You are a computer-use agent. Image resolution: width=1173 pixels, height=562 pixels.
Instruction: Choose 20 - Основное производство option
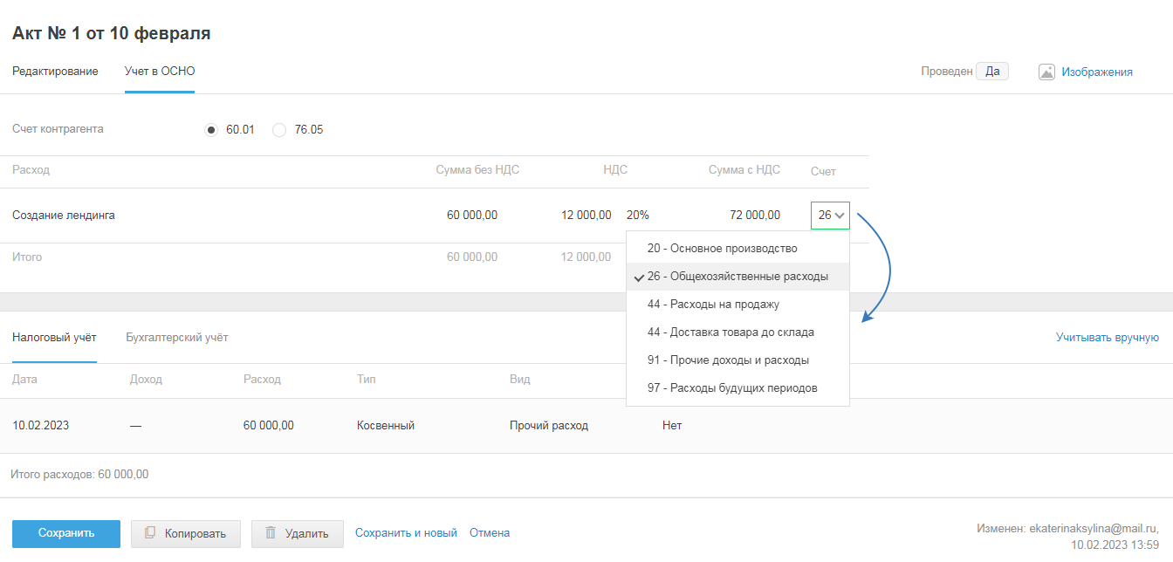coord(722,249)
